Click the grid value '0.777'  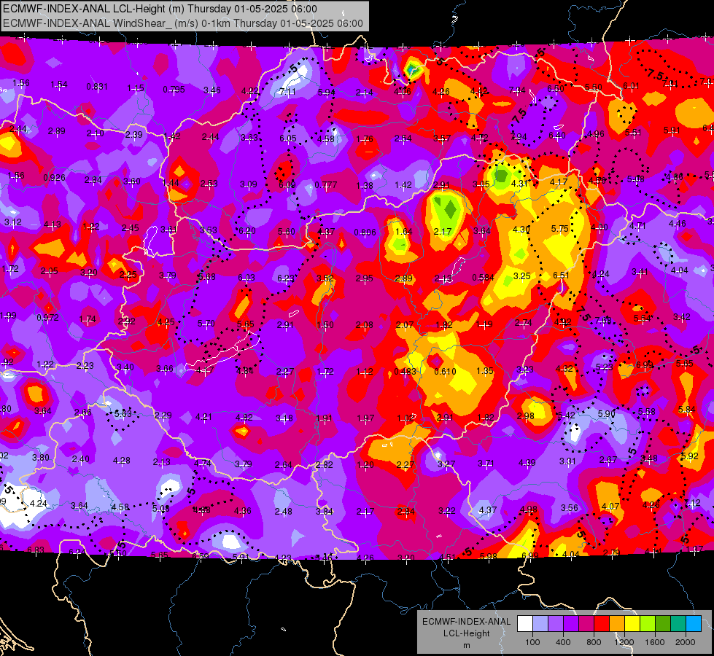(325, 185)
